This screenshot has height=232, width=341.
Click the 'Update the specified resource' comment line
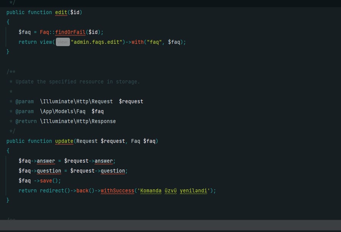coord(78,82)
